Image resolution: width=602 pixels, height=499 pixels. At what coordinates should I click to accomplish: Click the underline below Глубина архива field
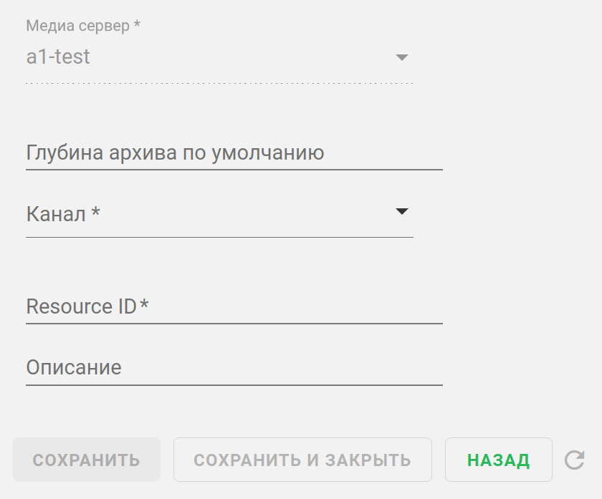[234, 169]
